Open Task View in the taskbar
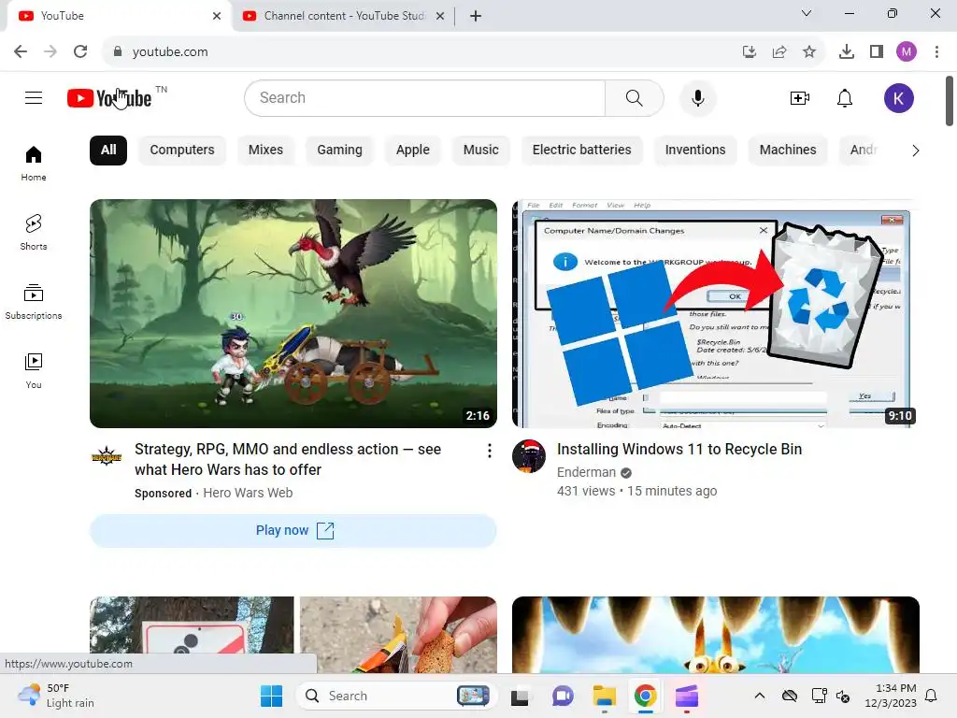Viewport: 957px width, 718px height. point(520,696)
